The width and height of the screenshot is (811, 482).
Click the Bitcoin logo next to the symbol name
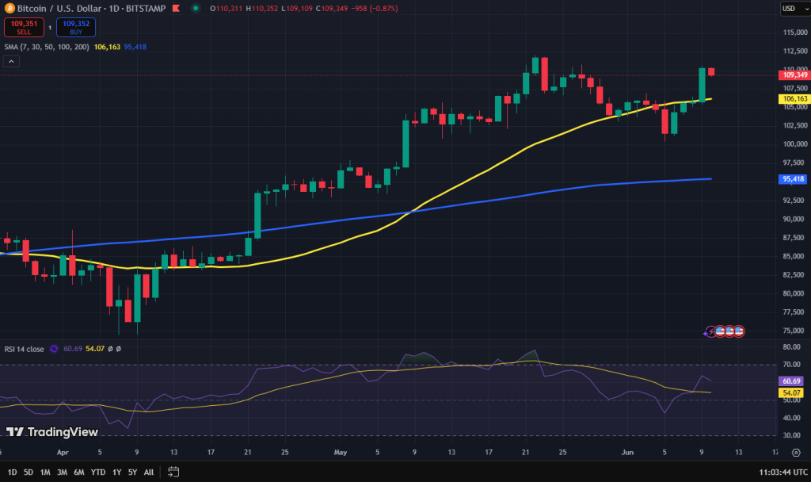pos(11,7)
